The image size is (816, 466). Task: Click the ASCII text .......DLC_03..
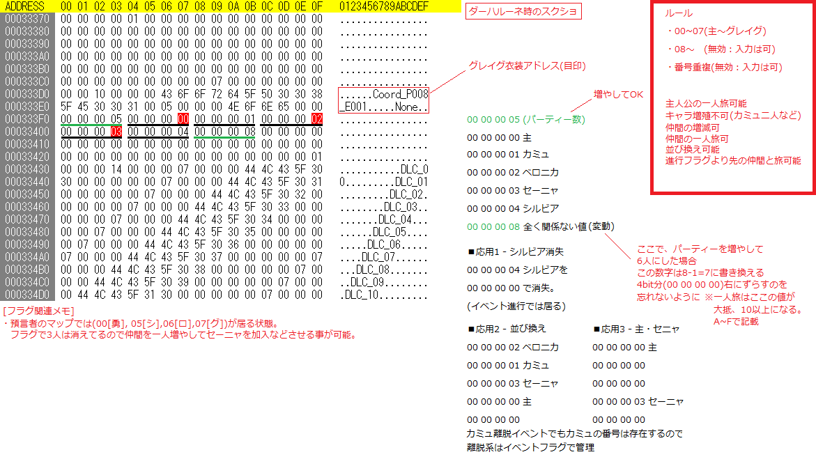click(x=384, y=206)
